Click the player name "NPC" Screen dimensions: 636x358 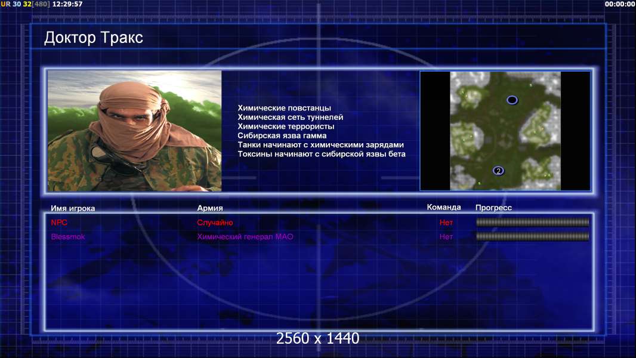59,223
